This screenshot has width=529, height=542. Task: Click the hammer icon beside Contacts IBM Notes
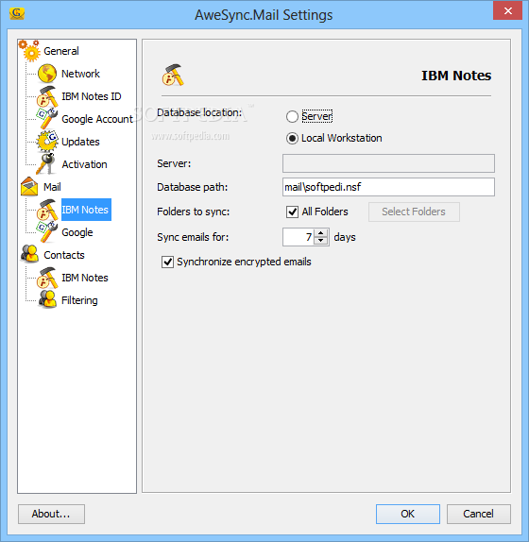pos(47,278)
